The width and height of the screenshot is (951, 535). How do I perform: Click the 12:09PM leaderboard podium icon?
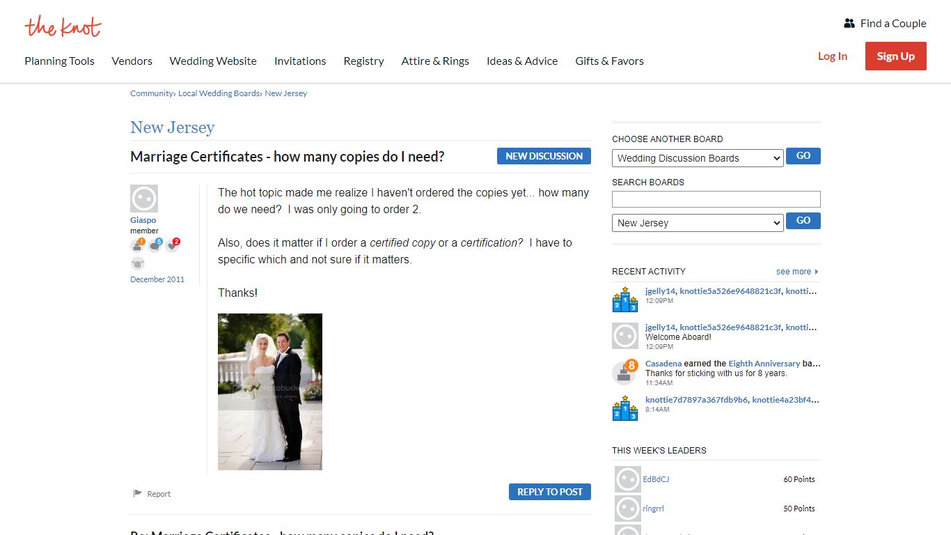tap(625, 300)
